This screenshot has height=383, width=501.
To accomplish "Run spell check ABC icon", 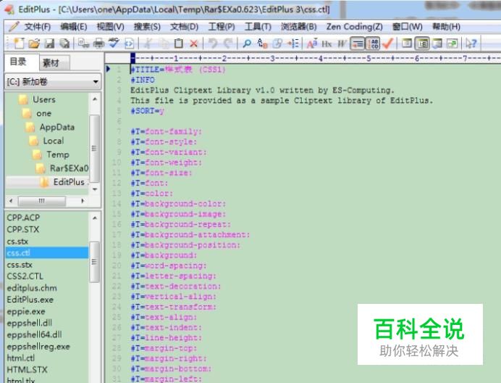I will [114, 44].
